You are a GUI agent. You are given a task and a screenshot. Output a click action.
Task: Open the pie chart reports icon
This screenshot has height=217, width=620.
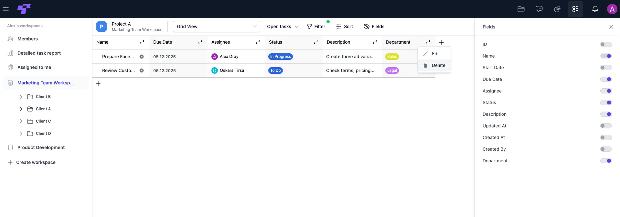point(557,9)
